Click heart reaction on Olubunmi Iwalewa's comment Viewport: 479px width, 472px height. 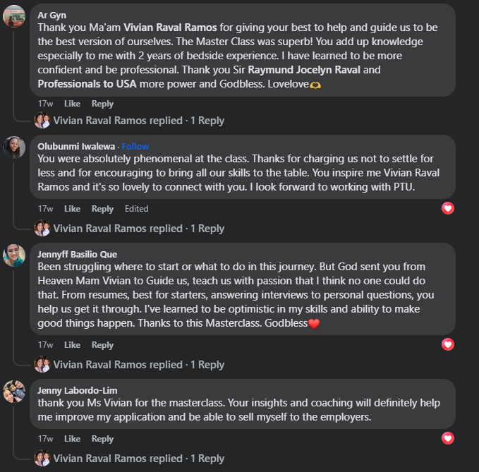tap(447, 208)
